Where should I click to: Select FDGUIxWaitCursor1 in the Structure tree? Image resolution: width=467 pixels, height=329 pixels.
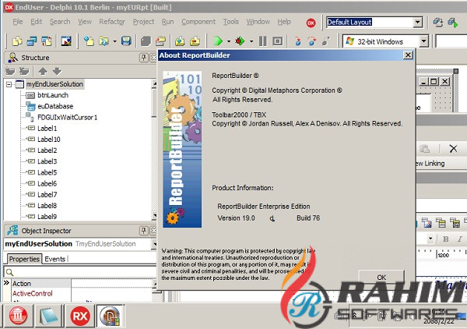click(67, 118)
